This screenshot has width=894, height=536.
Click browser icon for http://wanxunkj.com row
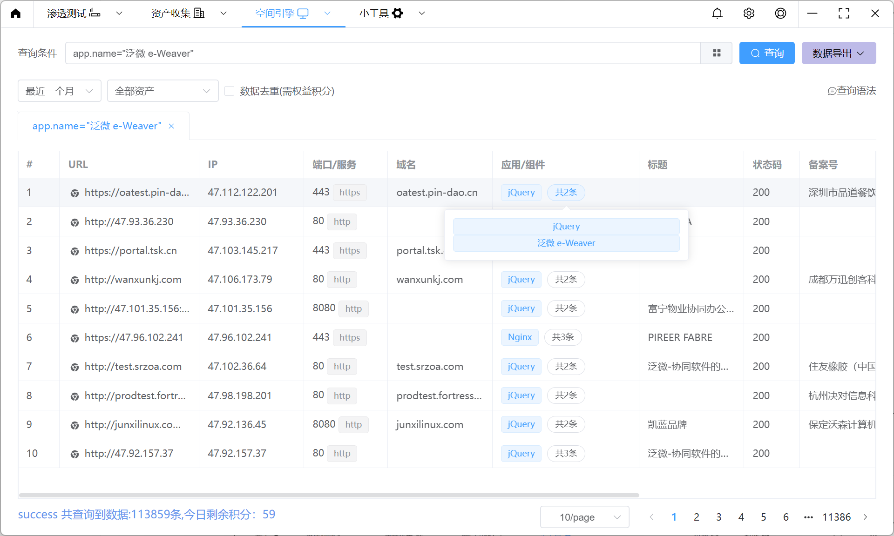(x=74, y=280)
